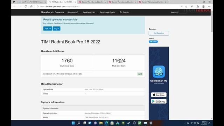Screen dimensions: 224x126
Task: Open the browser profile avatar
Action: [x=203, y=6]
